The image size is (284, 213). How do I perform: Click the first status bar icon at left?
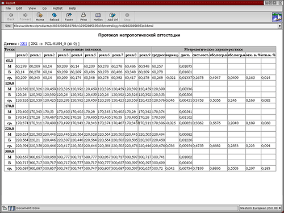point(5,208)
